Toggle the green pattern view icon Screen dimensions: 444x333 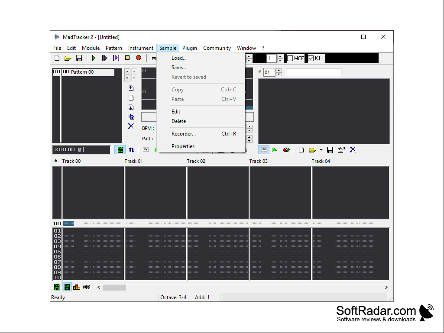coord(120,150)
